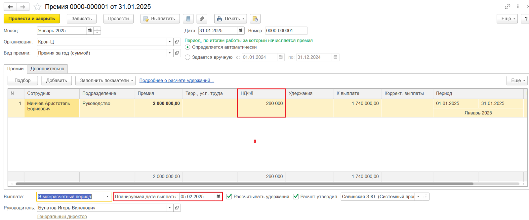Open the paperclip attached files icon
Image resolution: width=529 pixels, height=220 pixels.
(202, 19)
